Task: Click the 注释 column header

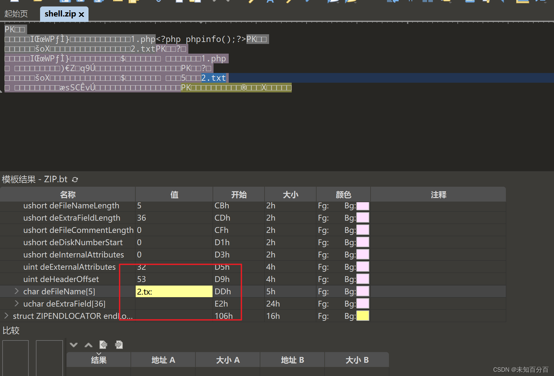Action: [x=438, y=194]
